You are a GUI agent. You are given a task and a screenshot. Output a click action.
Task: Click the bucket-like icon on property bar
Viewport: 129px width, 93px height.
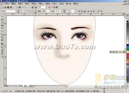(101, 11)
